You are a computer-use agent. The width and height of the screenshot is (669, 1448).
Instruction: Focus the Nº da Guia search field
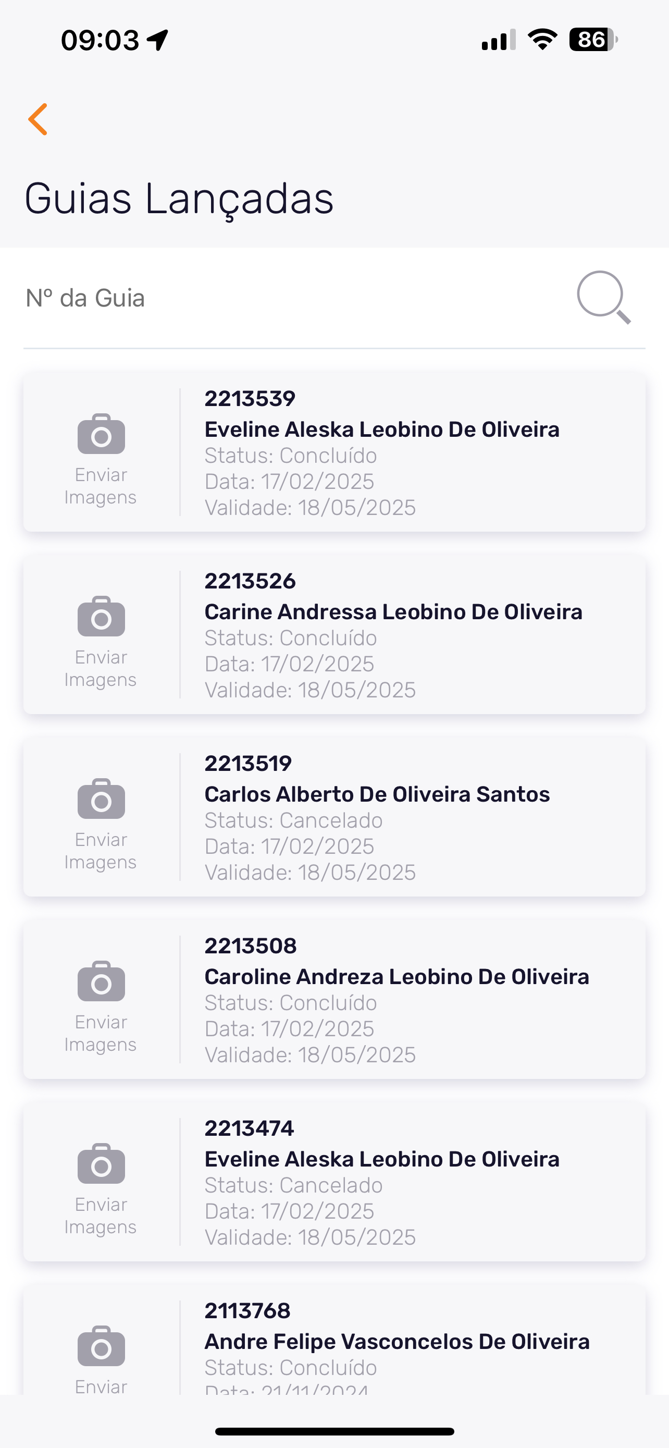pyautogui.click(x=281, y=298)
